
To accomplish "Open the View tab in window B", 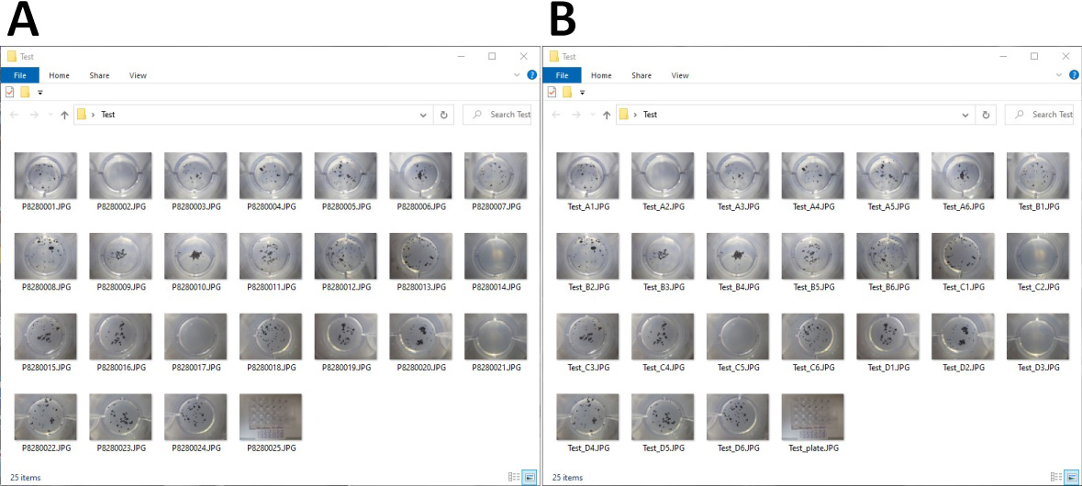I will [x=680, y=75].
